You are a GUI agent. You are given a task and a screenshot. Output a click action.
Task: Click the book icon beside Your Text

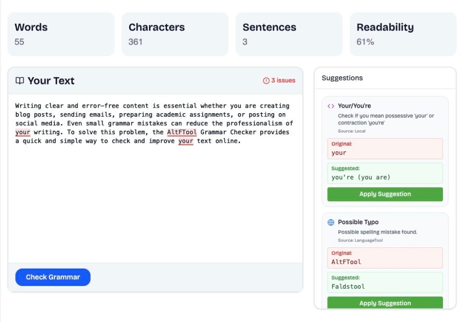(x=19, y=81)
